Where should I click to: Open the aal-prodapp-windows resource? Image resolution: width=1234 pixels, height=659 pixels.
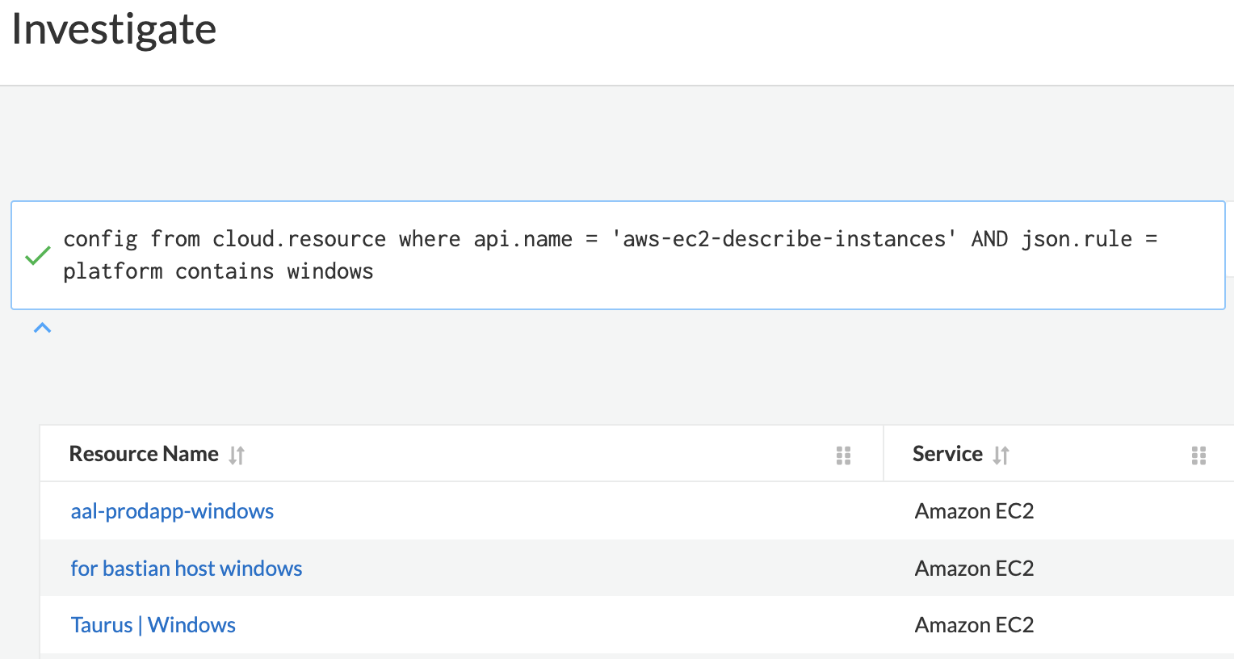coord(172,511)
